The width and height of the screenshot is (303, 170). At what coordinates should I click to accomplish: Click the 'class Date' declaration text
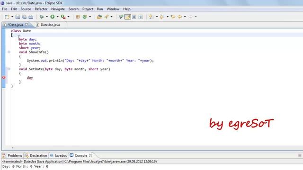click(x=21, y=31)
